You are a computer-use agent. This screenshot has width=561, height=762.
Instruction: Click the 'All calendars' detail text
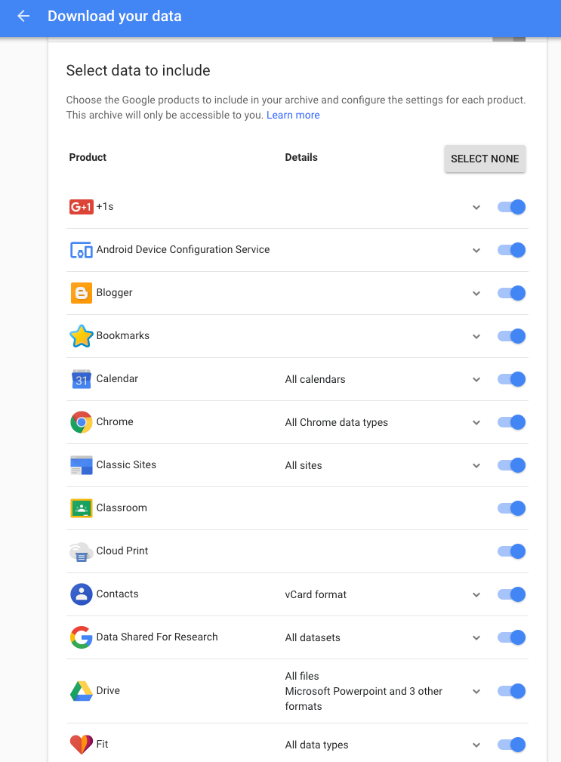click(315, 380)
